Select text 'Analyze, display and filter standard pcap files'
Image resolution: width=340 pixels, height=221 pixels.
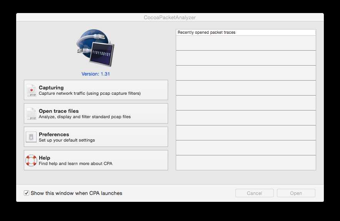[85, 117]
